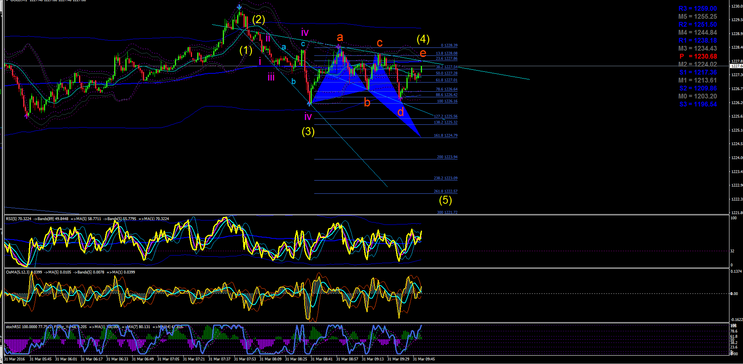Click the orange wave c label
The height and width of the screenshot is (364, 743).
[x=380, y=43]
